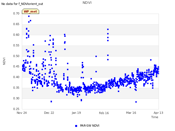Click the highest data point near 0.69
Screen dimensions: 175x131
[29, 16]
